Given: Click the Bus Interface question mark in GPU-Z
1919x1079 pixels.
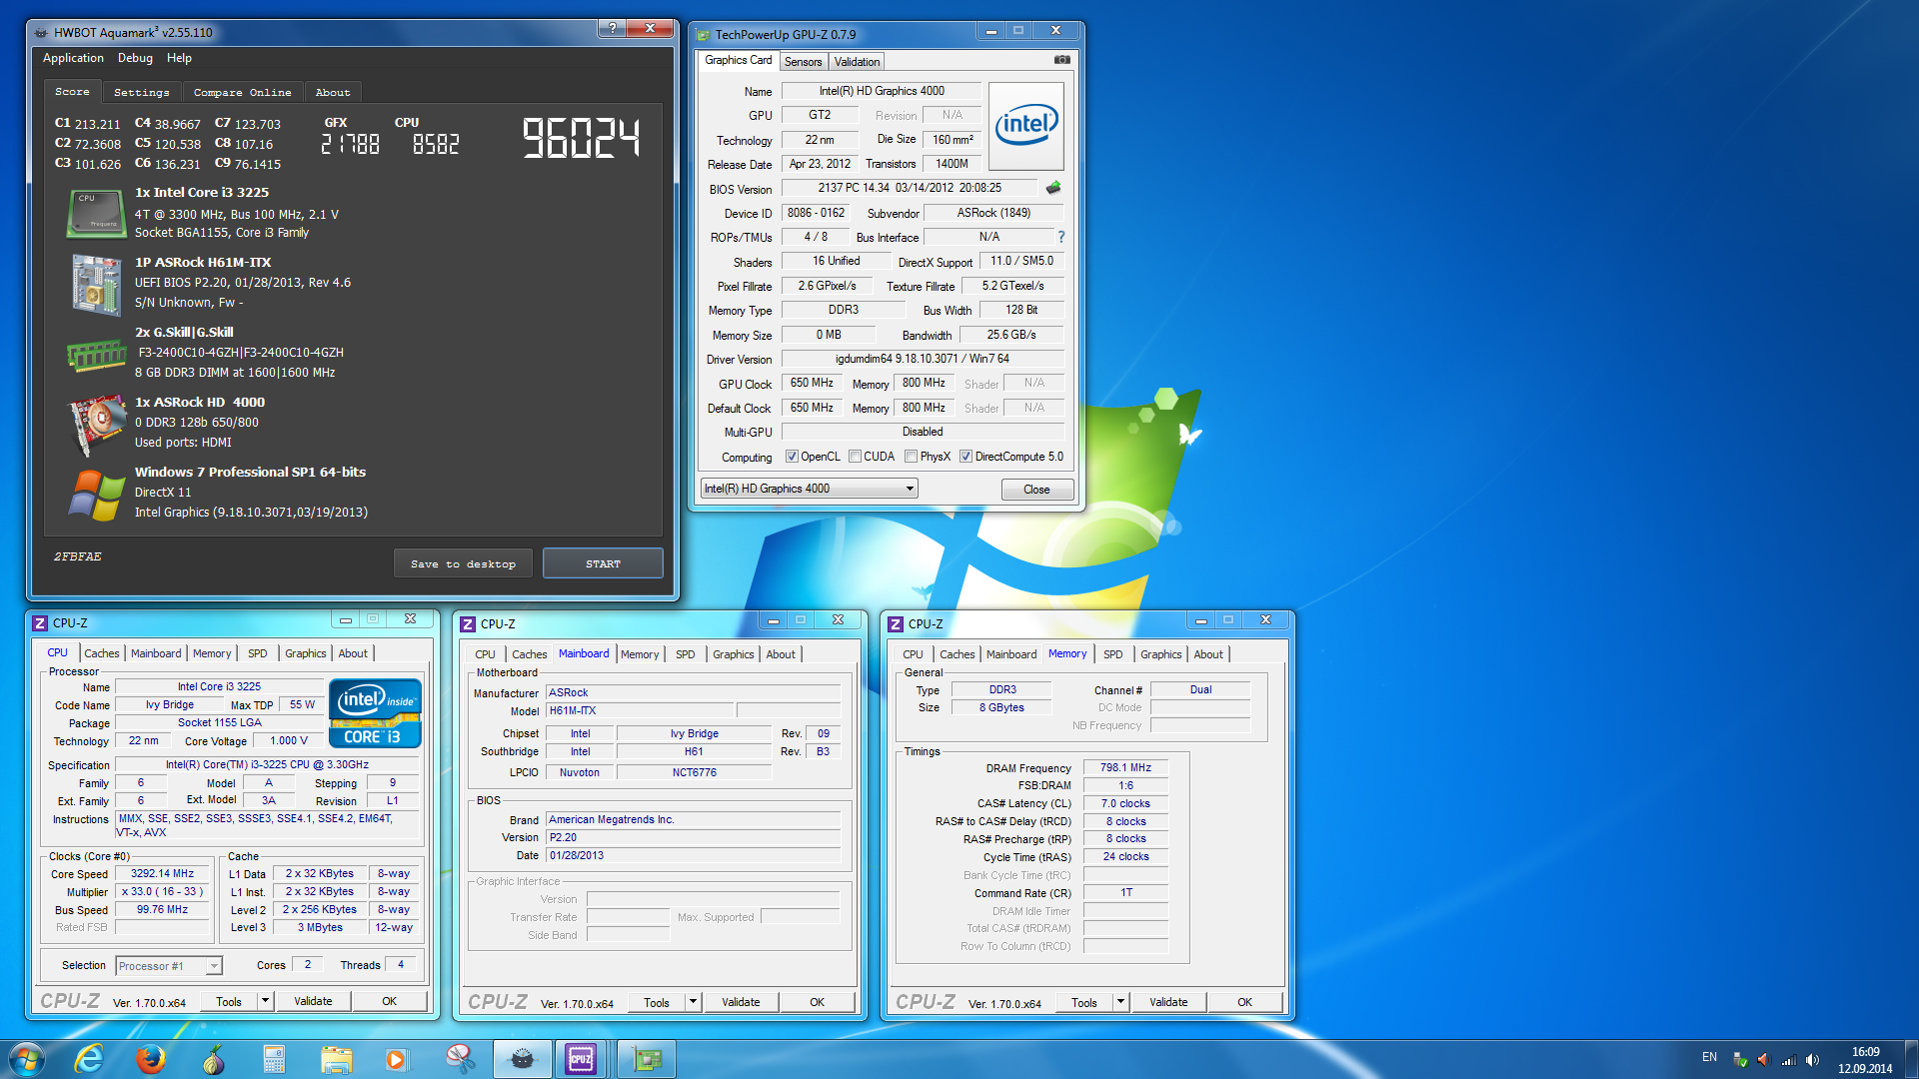Looking at the screenshot, I should click(x=1061, y=237).
